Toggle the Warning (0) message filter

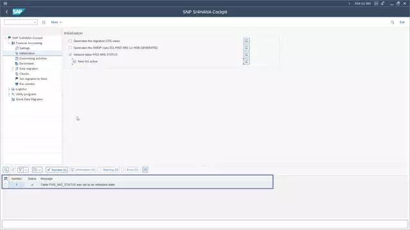coord(108,170)
